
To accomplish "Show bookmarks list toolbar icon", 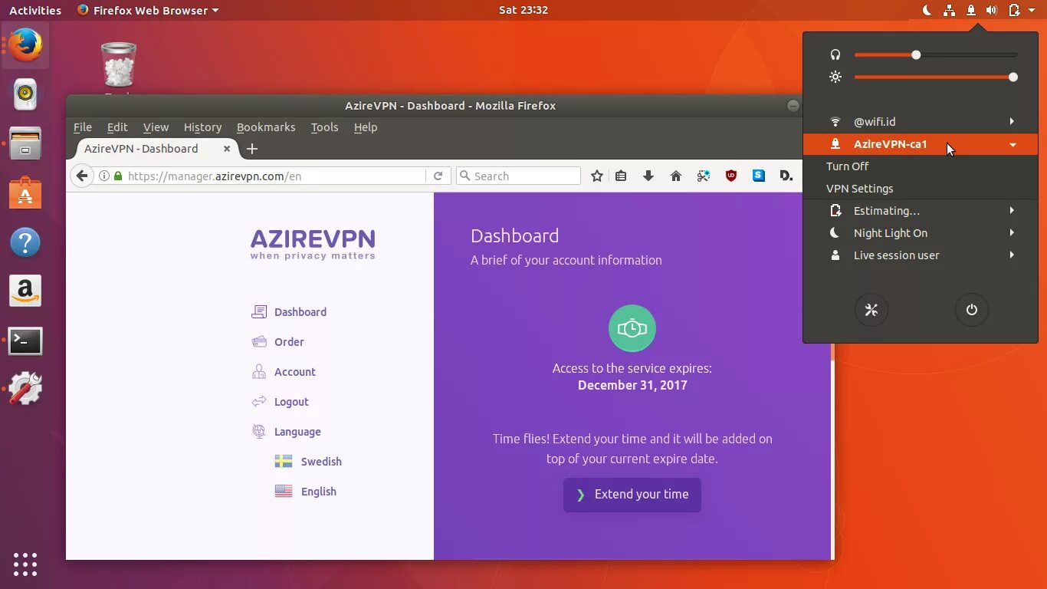I will pos(621,176).
